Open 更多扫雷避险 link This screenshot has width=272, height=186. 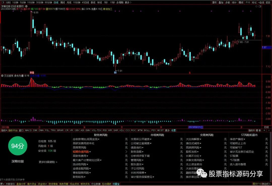tap(48, 162)
